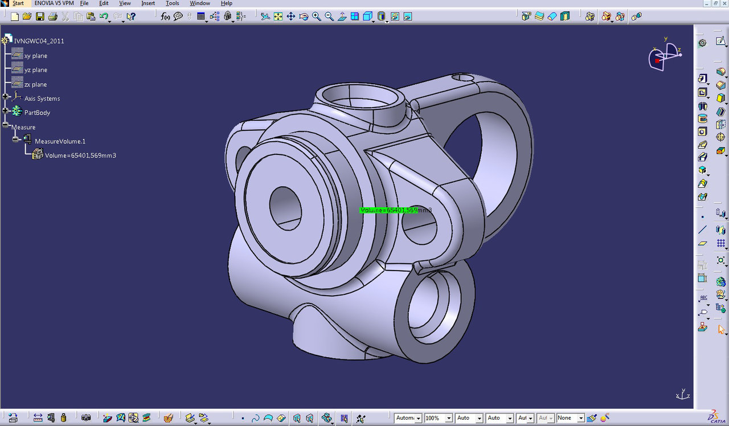Open the ENOVIA V5 VPM menu

(54, 3)
